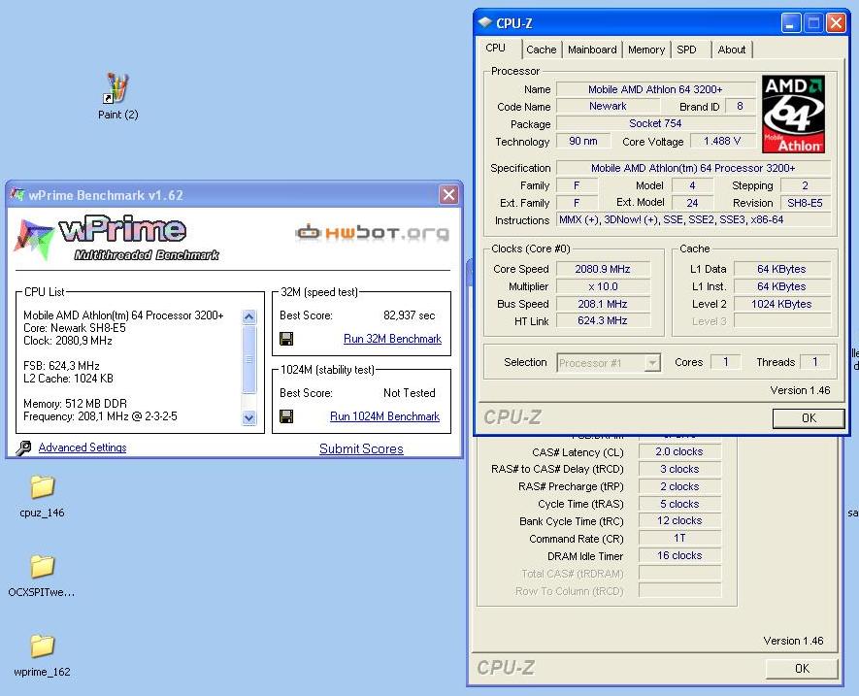Click the HT Link value 624.3 MHz

point(603,320)
